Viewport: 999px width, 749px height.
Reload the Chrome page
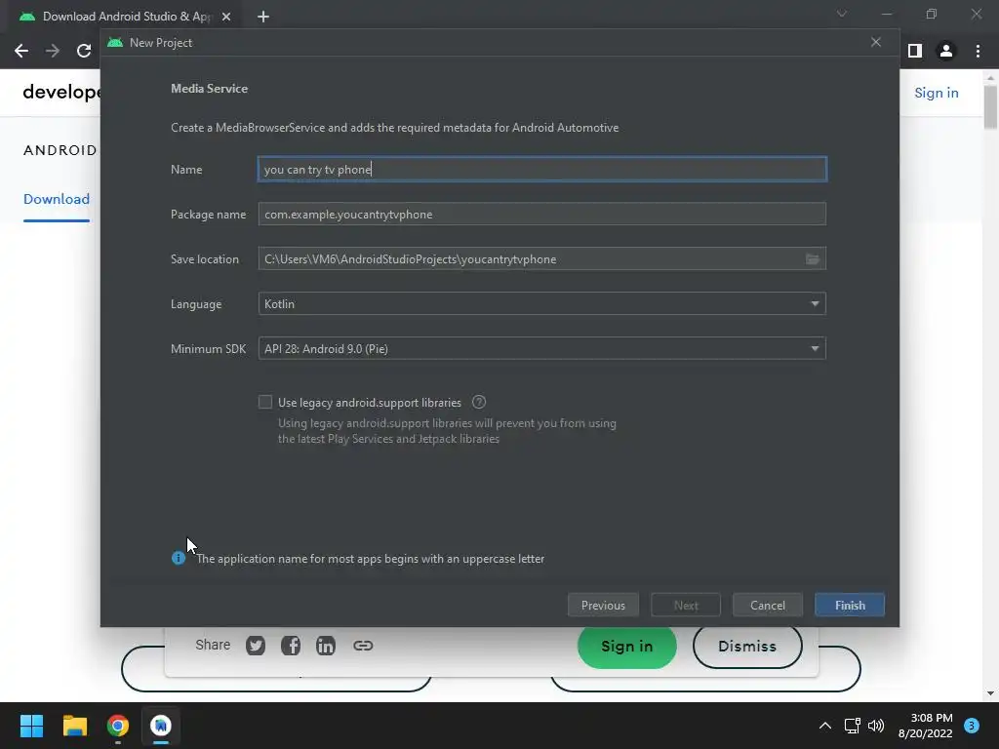point(84,51)
